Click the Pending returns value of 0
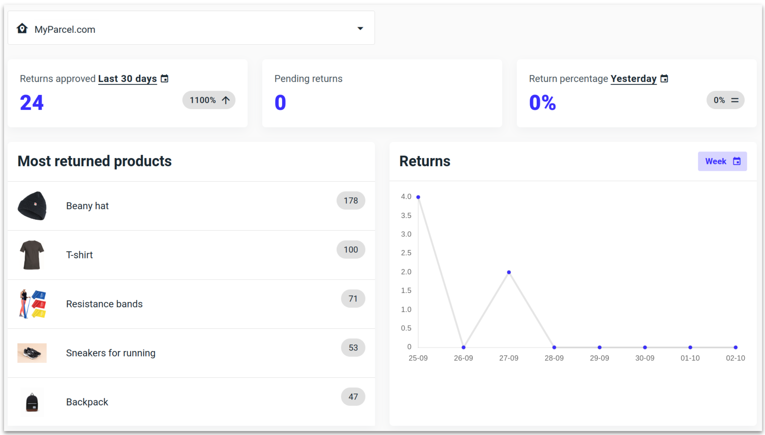Screen dimensions: 765x435 [x=280, y=102]
